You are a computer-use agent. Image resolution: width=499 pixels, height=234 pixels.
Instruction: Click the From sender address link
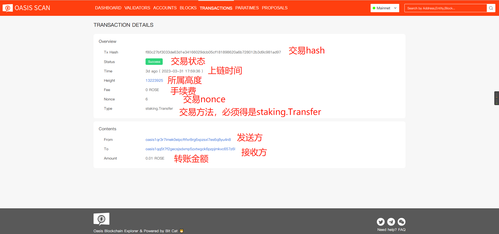188,140
